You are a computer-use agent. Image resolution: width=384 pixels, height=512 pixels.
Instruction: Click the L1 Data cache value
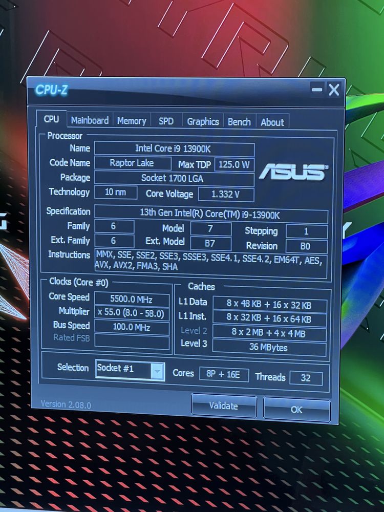point(269,305)
